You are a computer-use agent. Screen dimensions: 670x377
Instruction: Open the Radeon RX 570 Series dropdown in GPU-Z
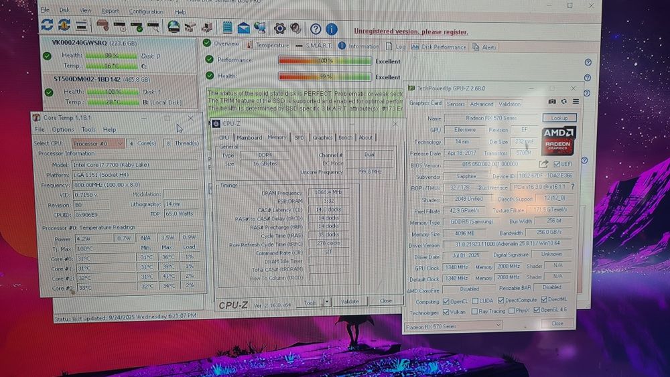click(x=453, y=327)
